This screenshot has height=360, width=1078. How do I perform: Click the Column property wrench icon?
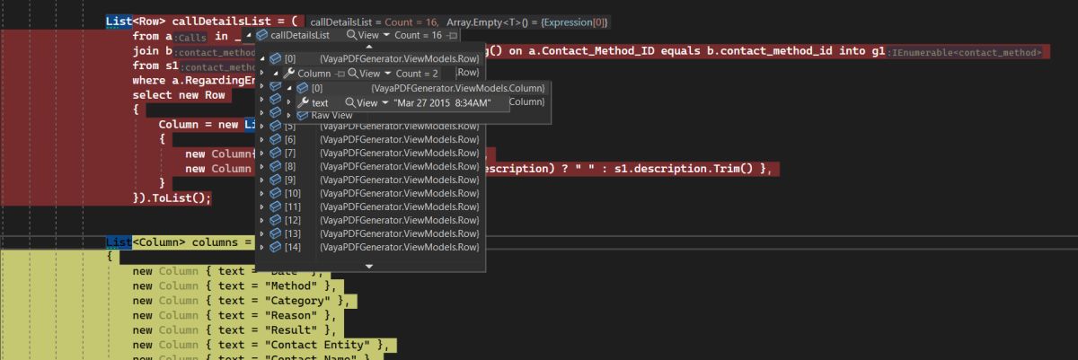(289, 73)
